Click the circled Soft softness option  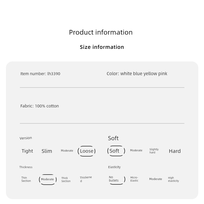click(x=116, y=151)
